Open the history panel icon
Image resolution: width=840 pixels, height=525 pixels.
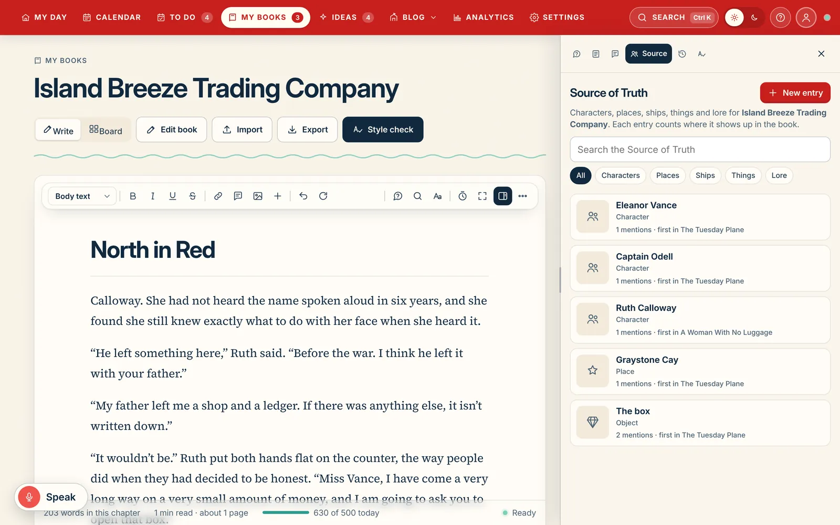(682, 54)
